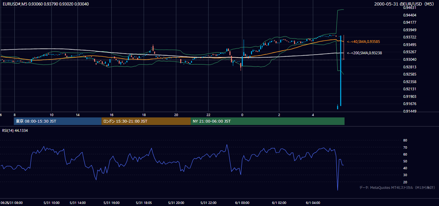Viewport: 439px width, 206px height.
Task: Select the NY 21:00-06:00 JST session bar
Action: [268, 121]
